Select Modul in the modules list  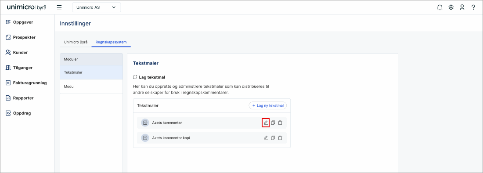click(91, 86)
